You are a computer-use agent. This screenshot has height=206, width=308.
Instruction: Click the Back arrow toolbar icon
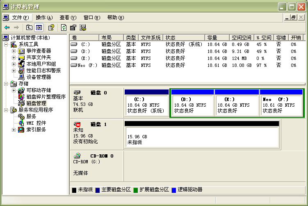tap(7, 27)
